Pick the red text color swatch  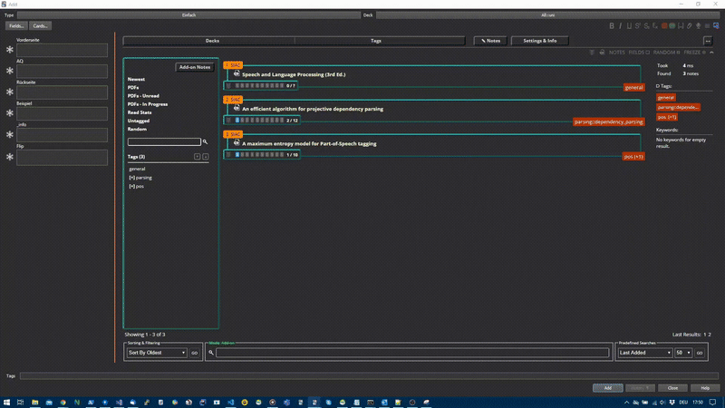click(664, 26)
